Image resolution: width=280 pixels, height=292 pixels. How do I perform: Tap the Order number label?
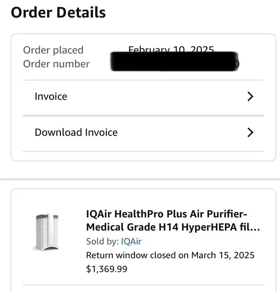point(56,64)
